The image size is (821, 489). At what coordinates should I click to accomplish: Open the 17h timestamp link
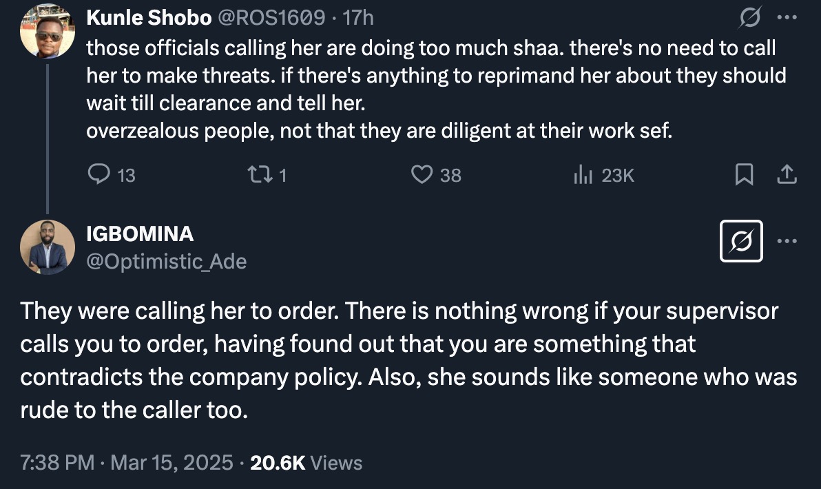(x=358, y=18)
